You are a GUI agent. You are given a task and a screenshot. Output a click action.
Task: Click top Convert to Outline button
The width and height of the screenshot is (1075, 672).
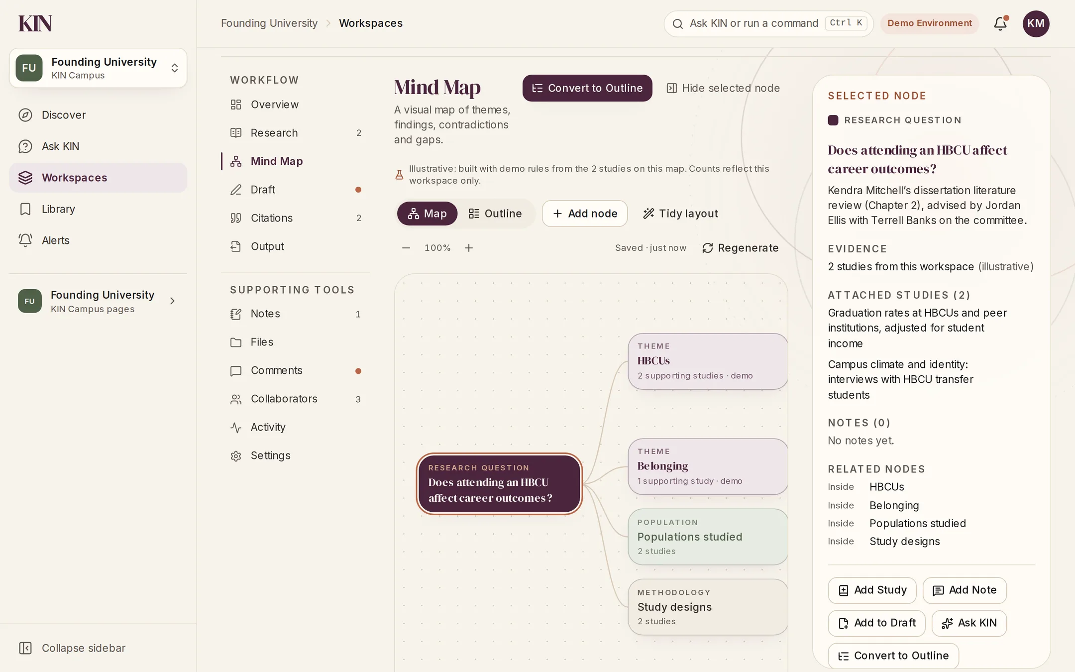click(x=587, y=88)
